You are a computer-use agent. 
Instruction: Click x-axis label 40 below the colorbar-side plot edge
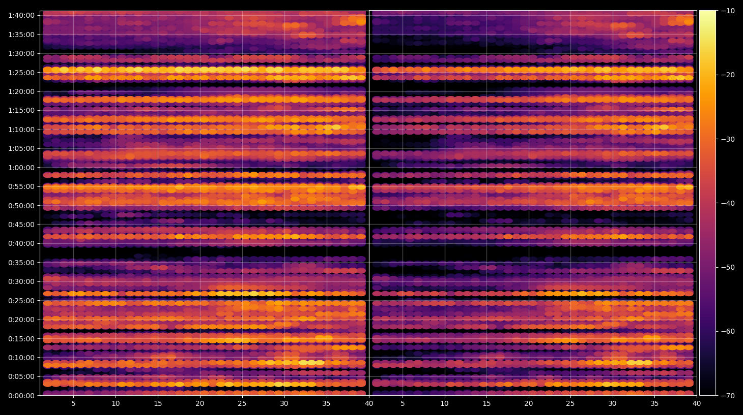coord(697,404)
